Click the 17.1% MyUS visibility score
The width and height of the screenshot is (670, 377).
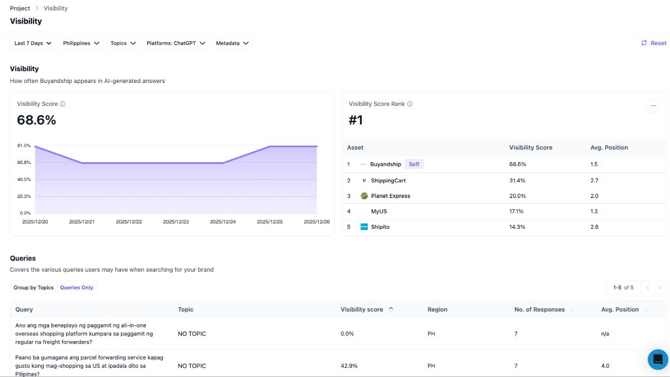516,212
